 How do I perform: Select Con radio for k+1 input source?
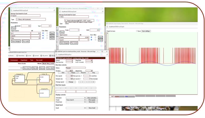click(43, 33)
